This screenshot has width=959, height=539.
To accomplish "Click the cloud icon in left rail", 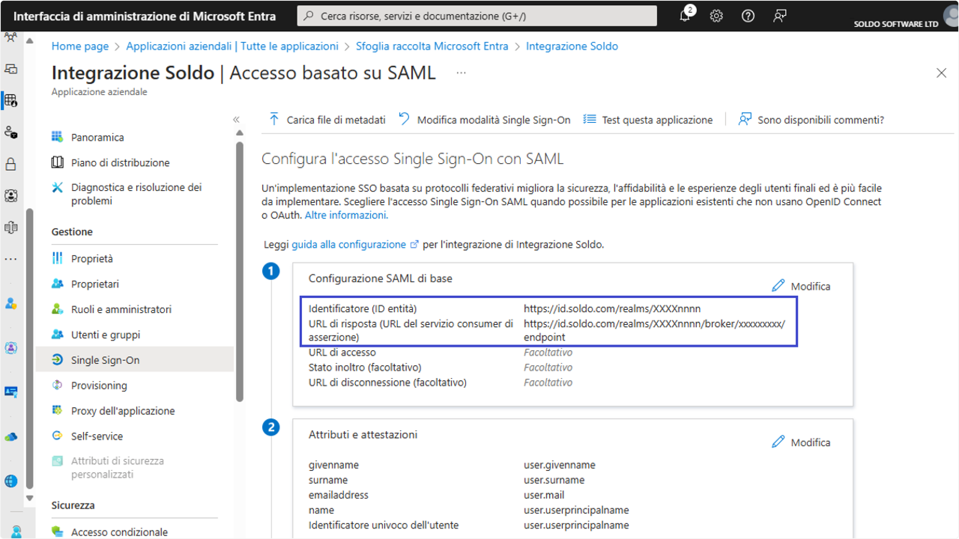I will point(11,436).
